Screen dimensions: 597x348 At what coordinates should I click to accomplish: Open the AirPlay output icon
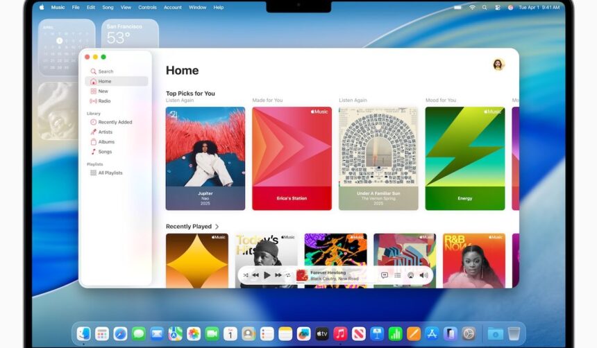point(410,275)
